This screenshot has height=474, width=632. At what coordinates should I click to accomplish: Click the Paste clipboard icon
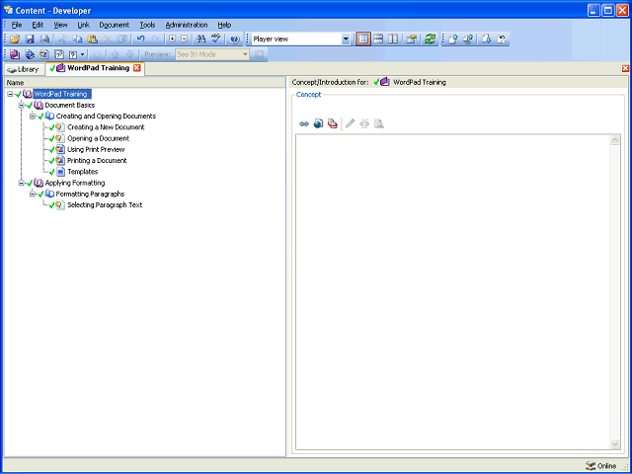pos(93,39)
